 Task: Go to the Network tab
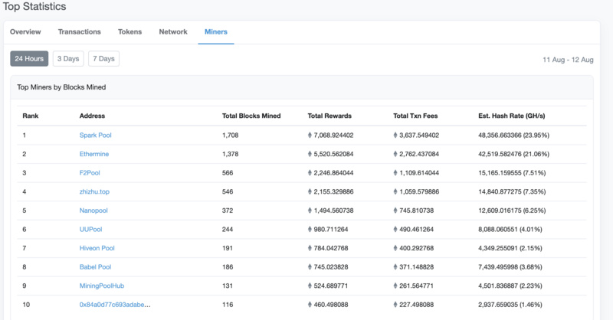tap(173, 32)
